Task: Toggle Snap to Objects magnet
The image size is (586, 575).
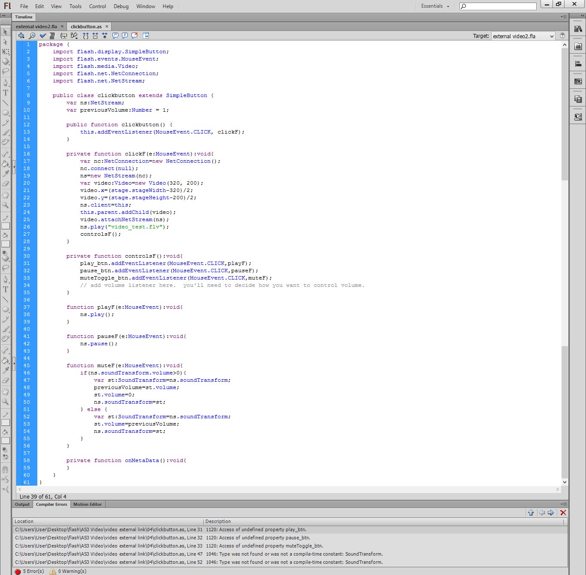Action: (5, 470)
